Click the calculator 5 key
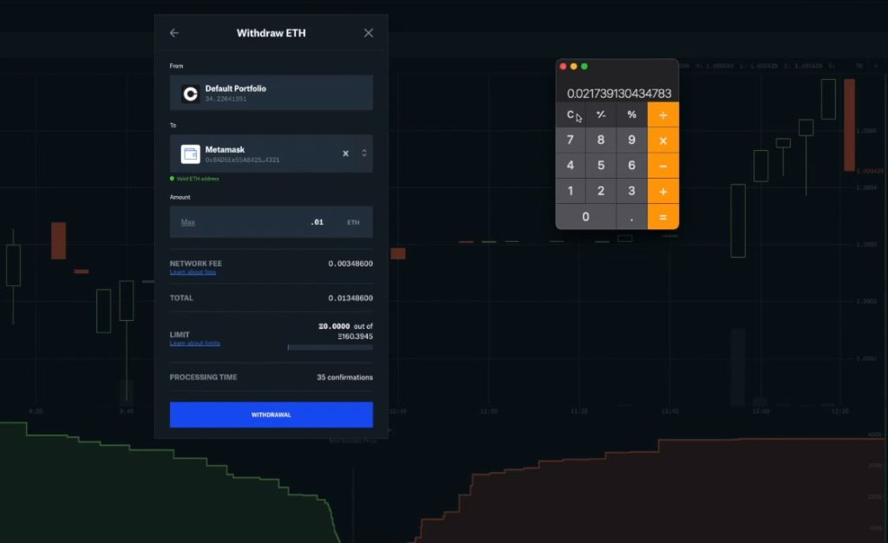 click(x=601, y=166)
